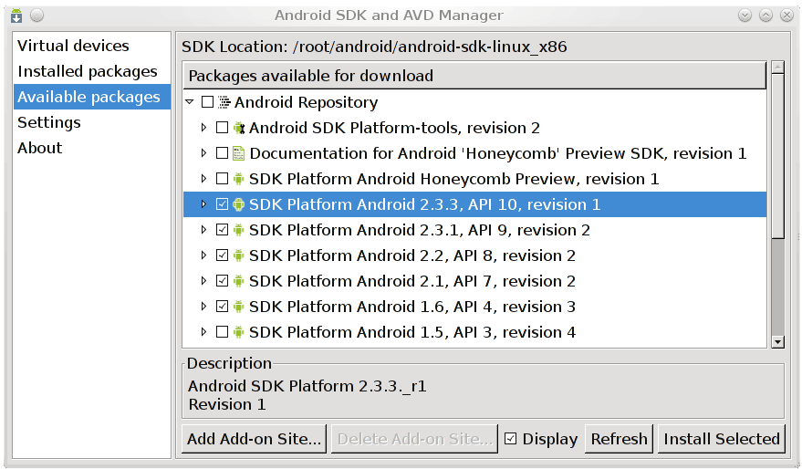The image size is (802, 469).
Task: Click the Delete Add-on Site button
Action: (x=414, y=439)
